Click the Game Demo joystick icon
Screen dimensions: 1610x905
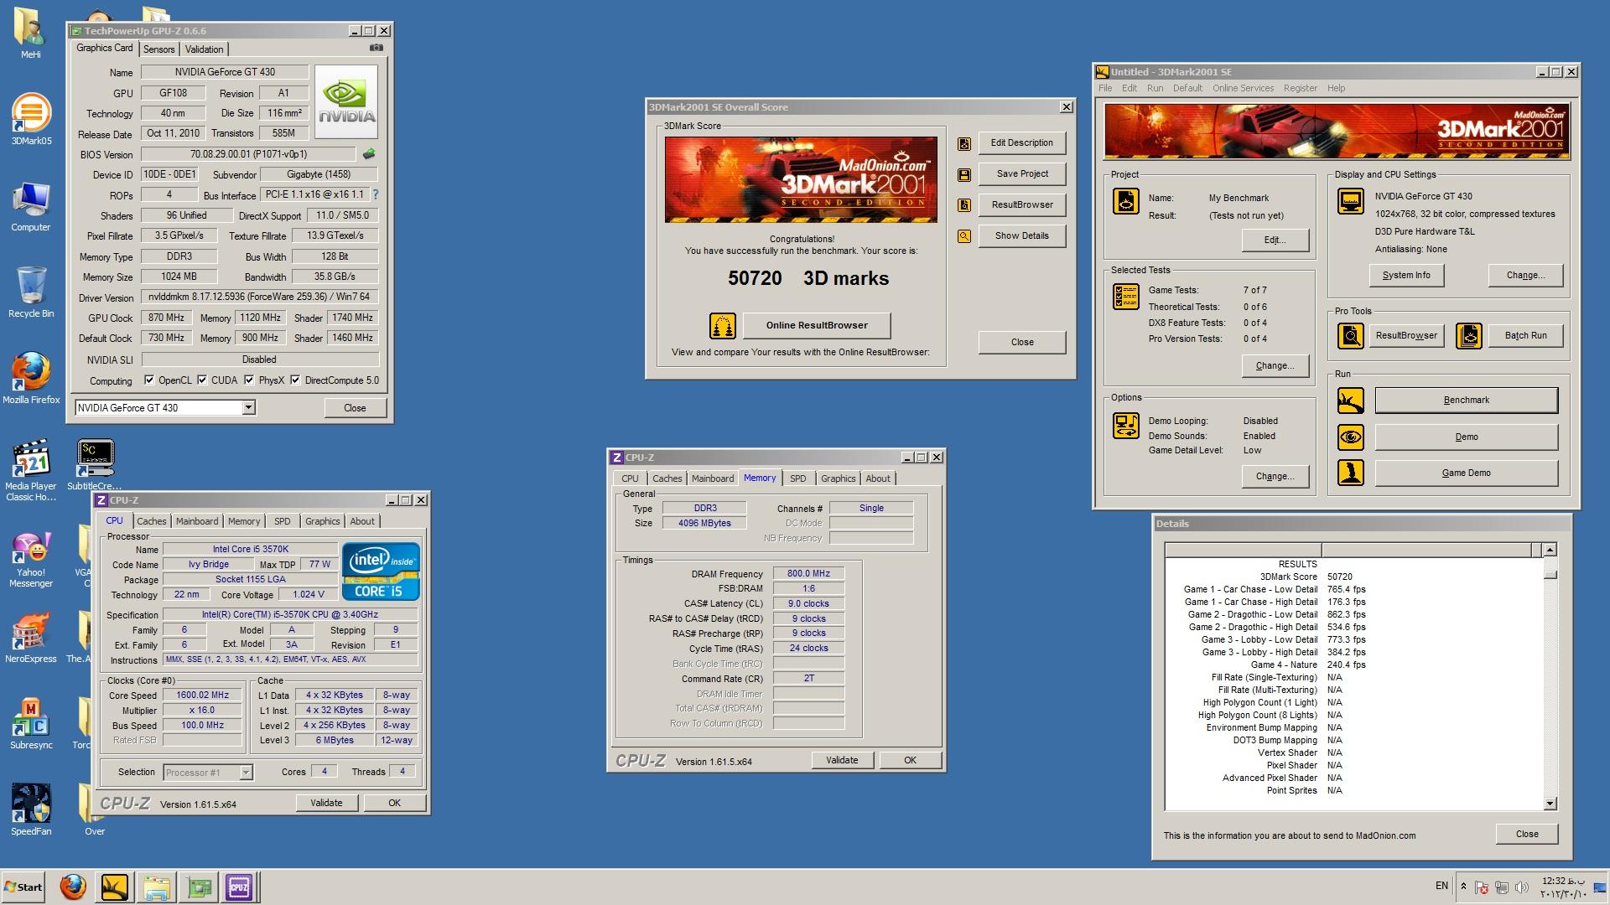click(1350, 473)
